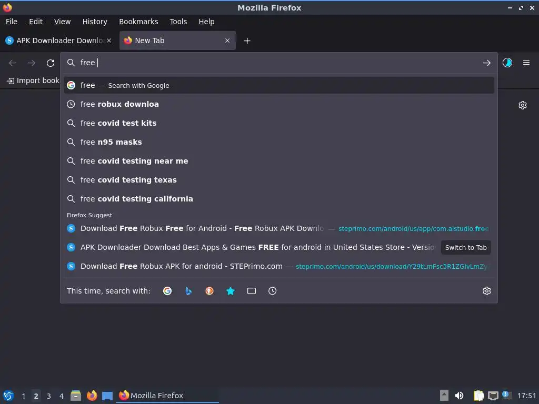Click the circular extension icon beside menu

tap(507, 63)
